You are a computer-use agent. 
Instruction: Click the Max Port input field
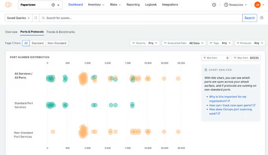[x=246, y=58]
